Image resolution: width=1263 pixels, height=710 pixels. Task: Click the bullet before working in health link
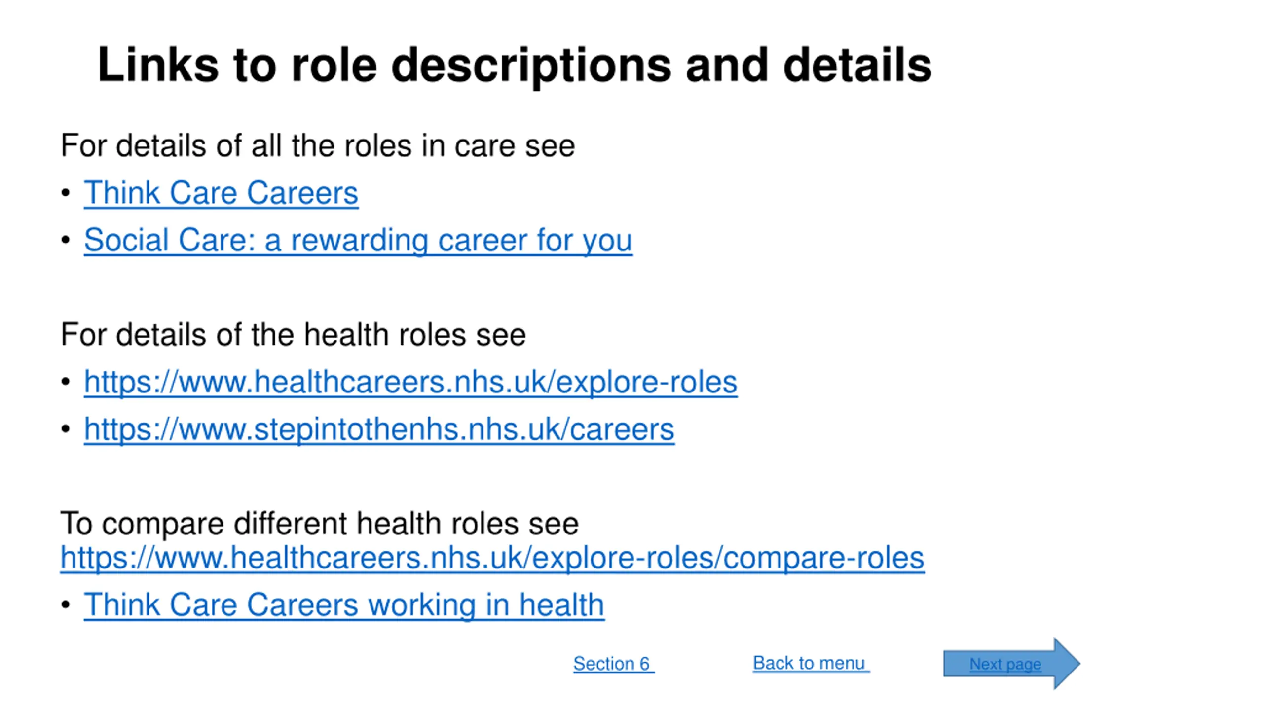(x=66, y=605)
